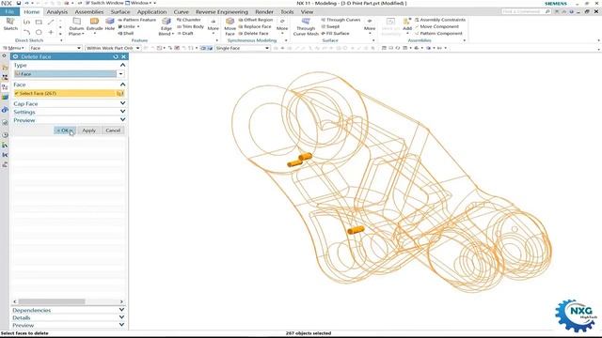Switch to the Analysis tab
This screenshot has height=338, width=602.
click(57, 12)
